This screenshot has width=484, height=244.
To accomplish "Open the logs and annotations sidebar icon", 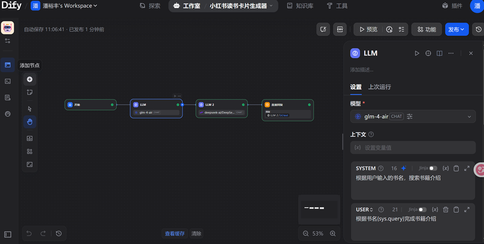I will 7,97.
